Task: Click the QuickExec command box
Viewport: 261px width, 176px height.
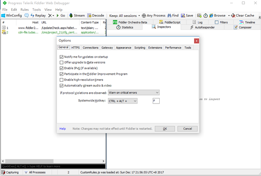Action: [53, 167]
